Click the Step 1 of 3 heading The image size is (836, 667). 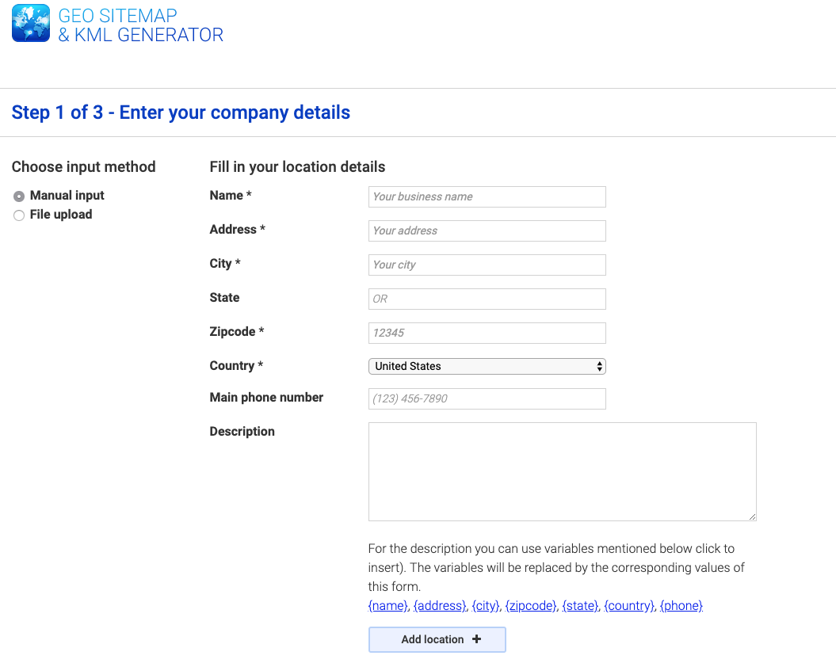click(181, 112)
